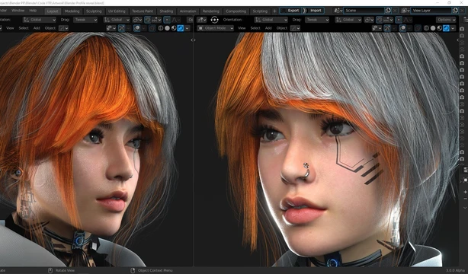
Task: Click mouse icon beside Rotate View in status bar
Action: coord(50,270)
